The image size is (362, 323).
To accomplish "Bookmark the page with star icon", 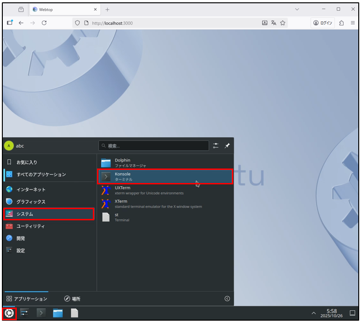I will point(283,22).
